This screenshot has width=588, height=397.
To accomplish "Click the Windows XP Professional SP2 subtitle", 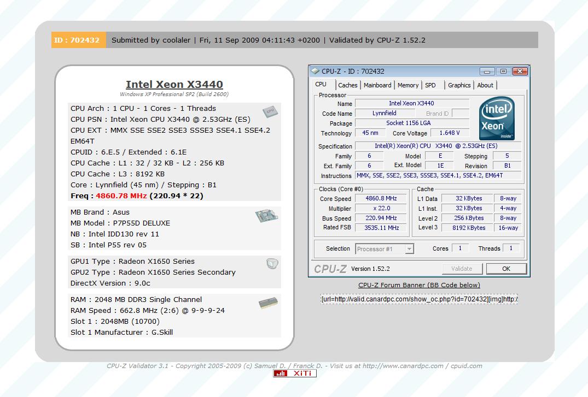I will click(174, 94).
